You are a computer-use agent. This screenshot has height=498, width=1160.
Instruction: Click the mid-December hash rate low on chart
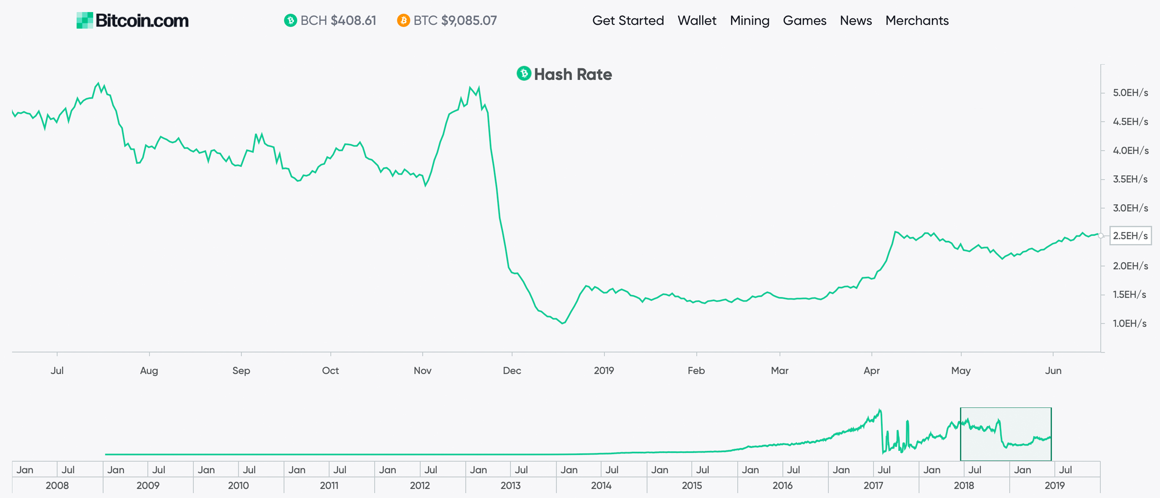(x=563, y=323)
